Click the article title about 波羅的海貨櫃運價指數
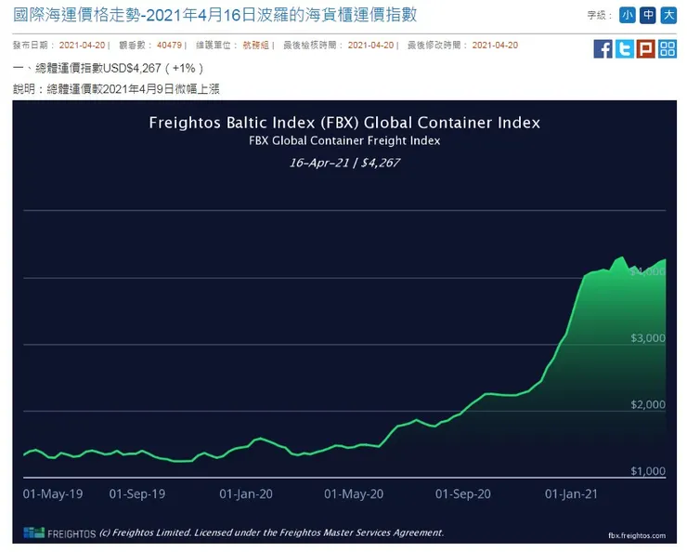Viewport: 687px width, 552px height. click(x=214, y=15)
